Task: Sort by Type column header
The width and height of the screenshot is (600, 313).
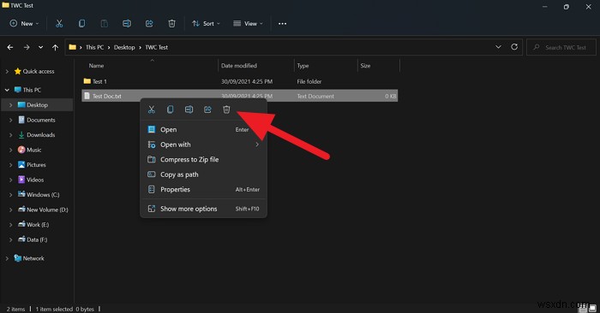Action: (x=303, y=66)
